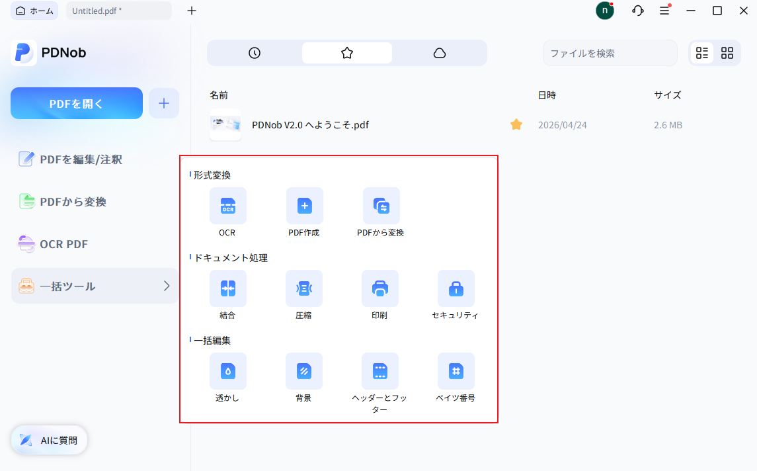Open OCR PDF in the sidebar
Screen dimensions: 757x471
tap(53, 244)
